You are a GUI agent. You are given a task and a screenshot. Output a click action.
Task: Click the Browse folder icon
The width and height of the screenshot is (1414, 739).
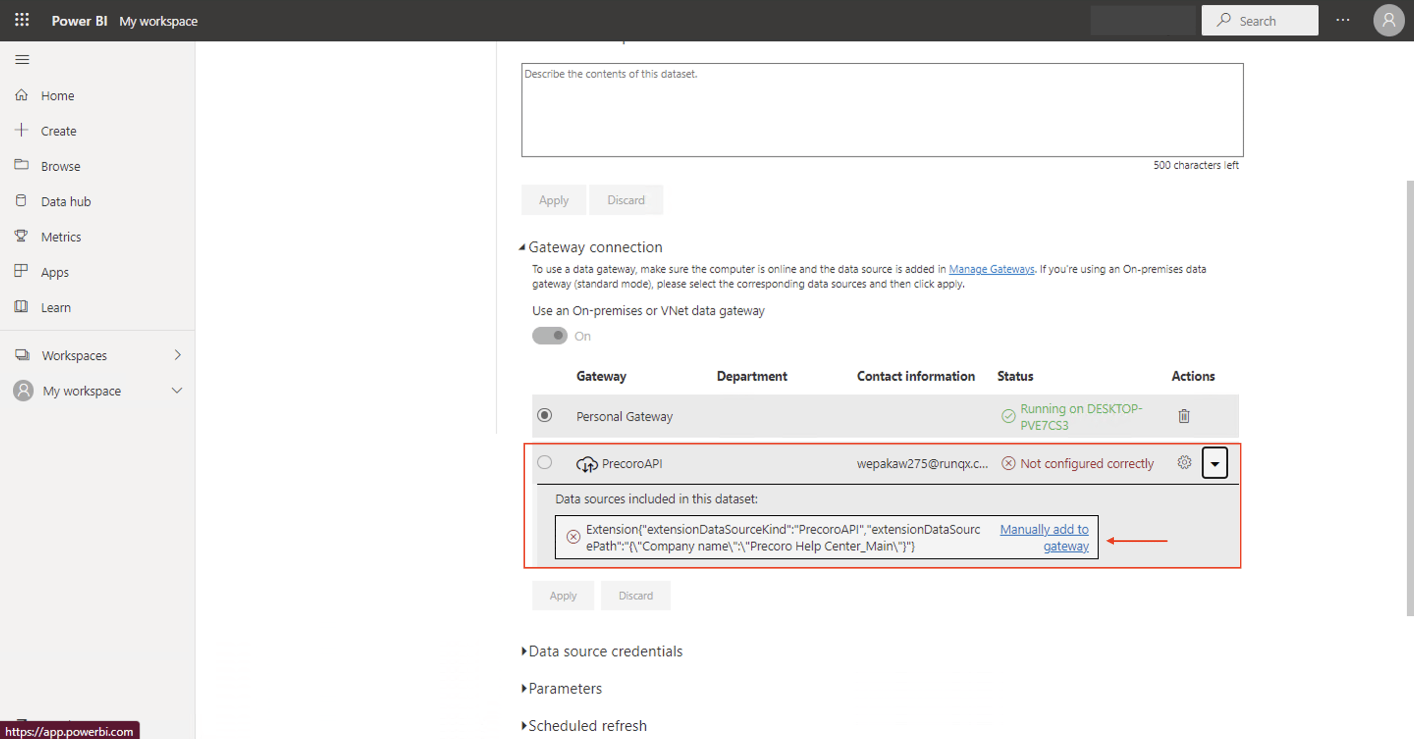point(22,164)
